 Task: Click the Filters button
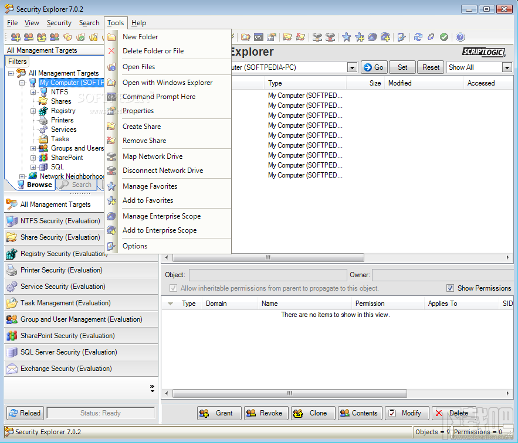18,62
